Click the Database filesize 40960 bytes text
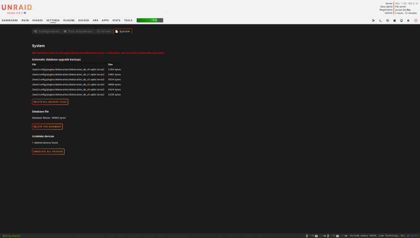The height and width of the screenshot is (238, 420). point(49,118)
